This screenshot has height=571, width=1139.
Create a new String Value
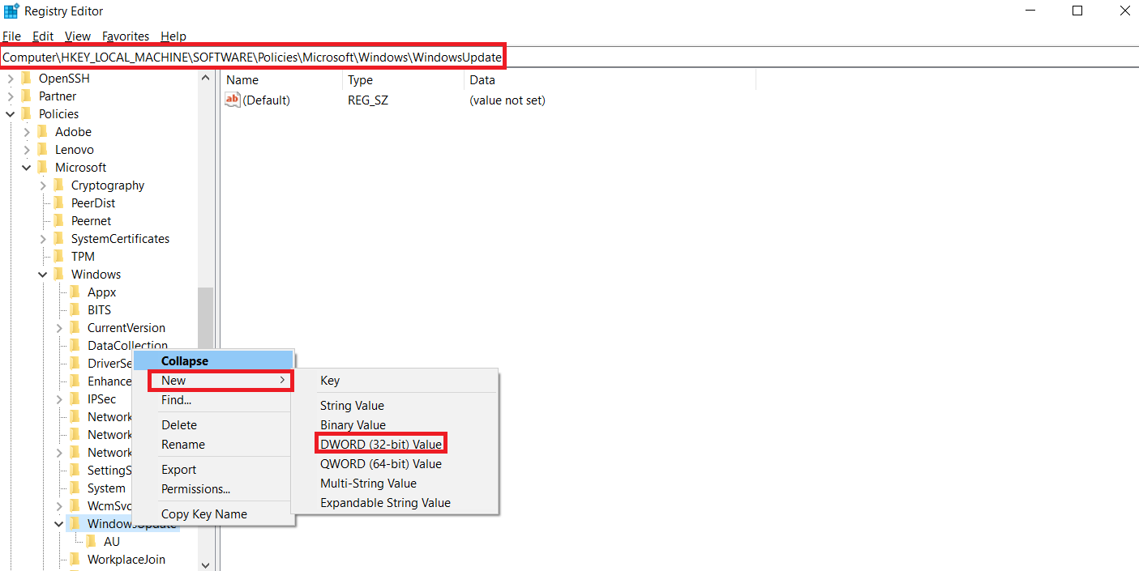tap(395, 406)
